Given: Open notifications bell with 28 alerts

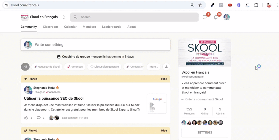Looking at the screenshot, I should pos(216,17).
